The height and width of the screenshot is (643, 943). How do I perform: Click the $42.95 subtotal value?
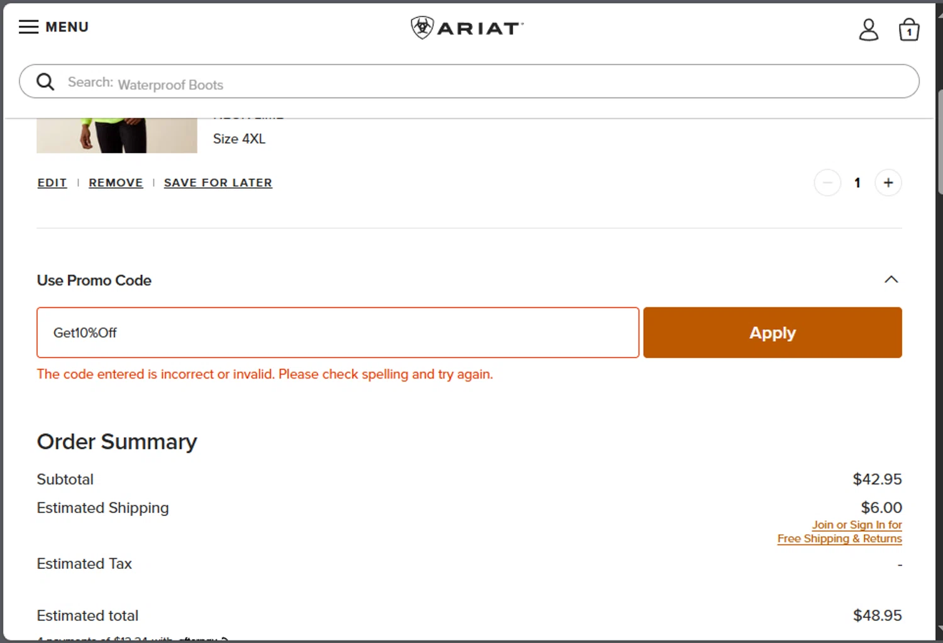877,480
